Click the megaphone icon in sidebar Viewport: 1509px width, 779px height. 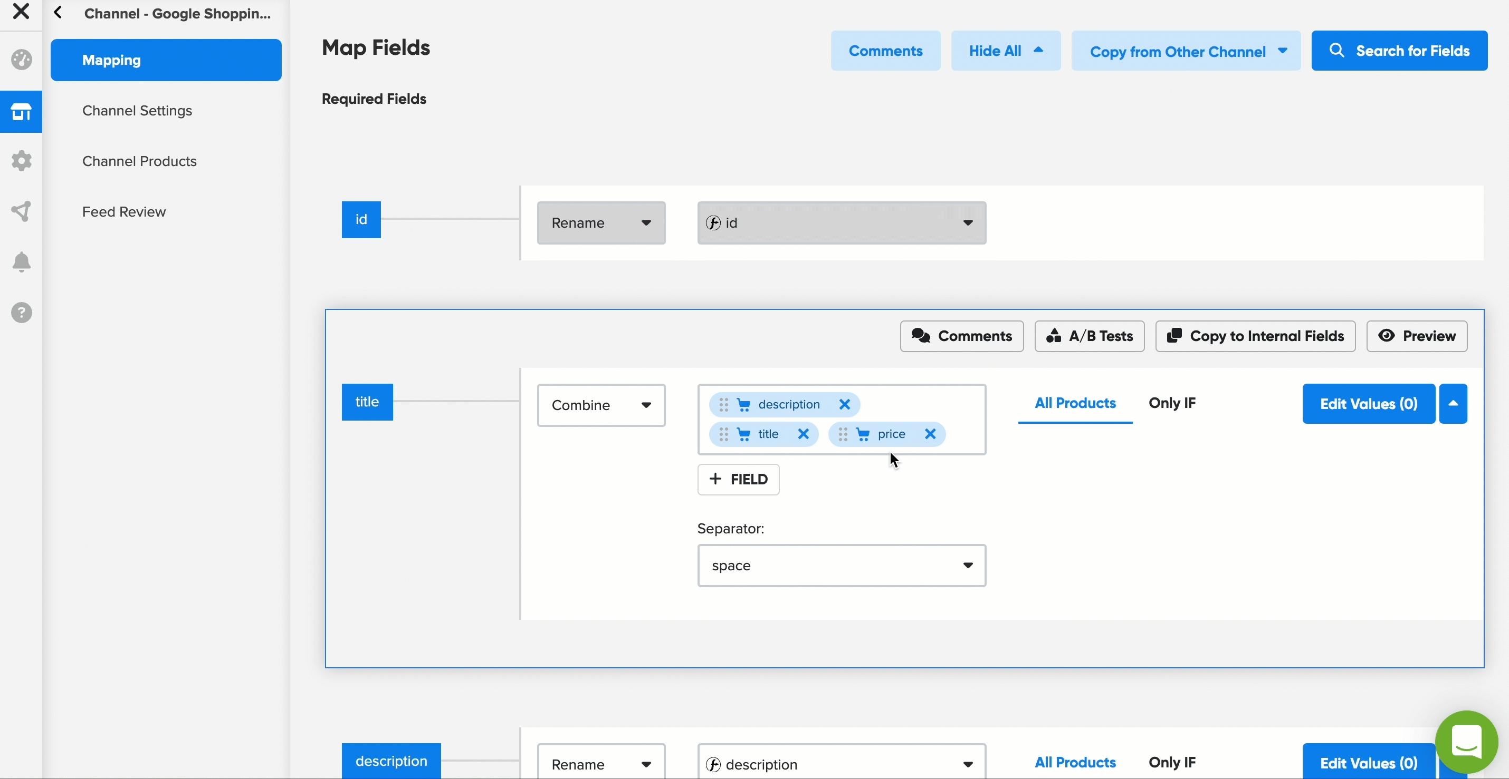pos(21,211)
